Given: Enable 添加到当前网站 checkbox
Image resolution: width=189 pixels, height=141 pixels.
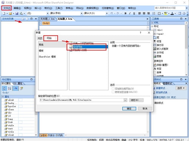Looking at the screenshot, I should [113, 89].
